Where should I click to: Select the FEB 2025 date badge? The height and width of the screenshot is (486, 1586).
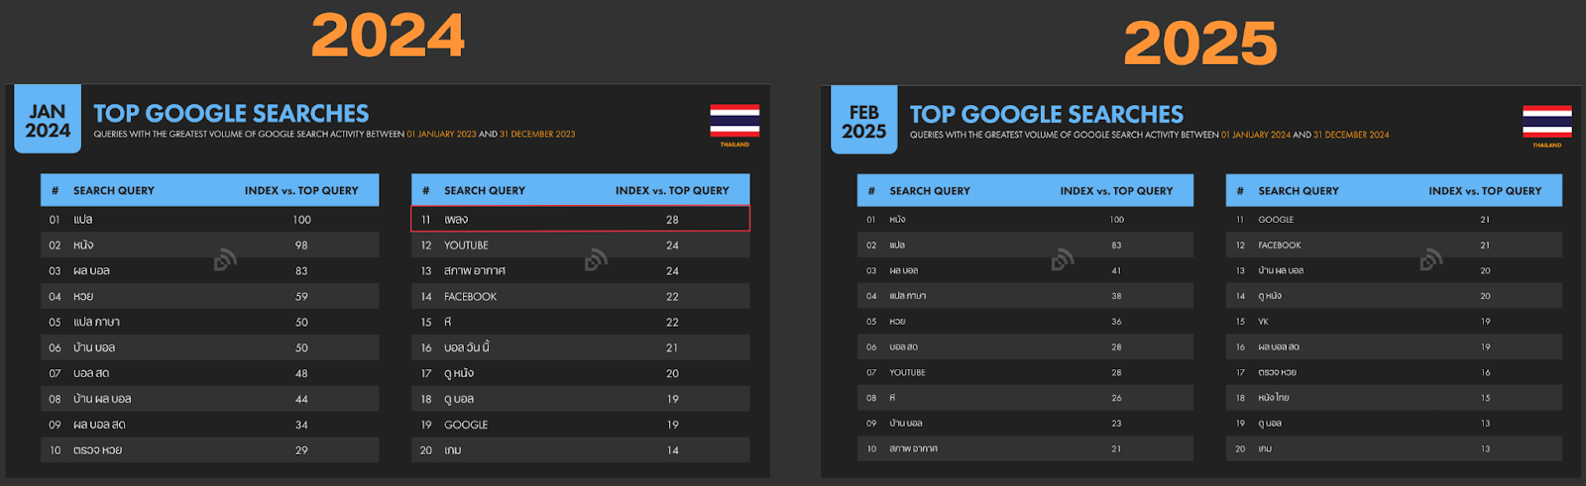tap(863, 121)
